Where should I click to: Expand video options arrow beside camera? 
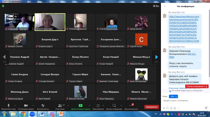(33, 105)
